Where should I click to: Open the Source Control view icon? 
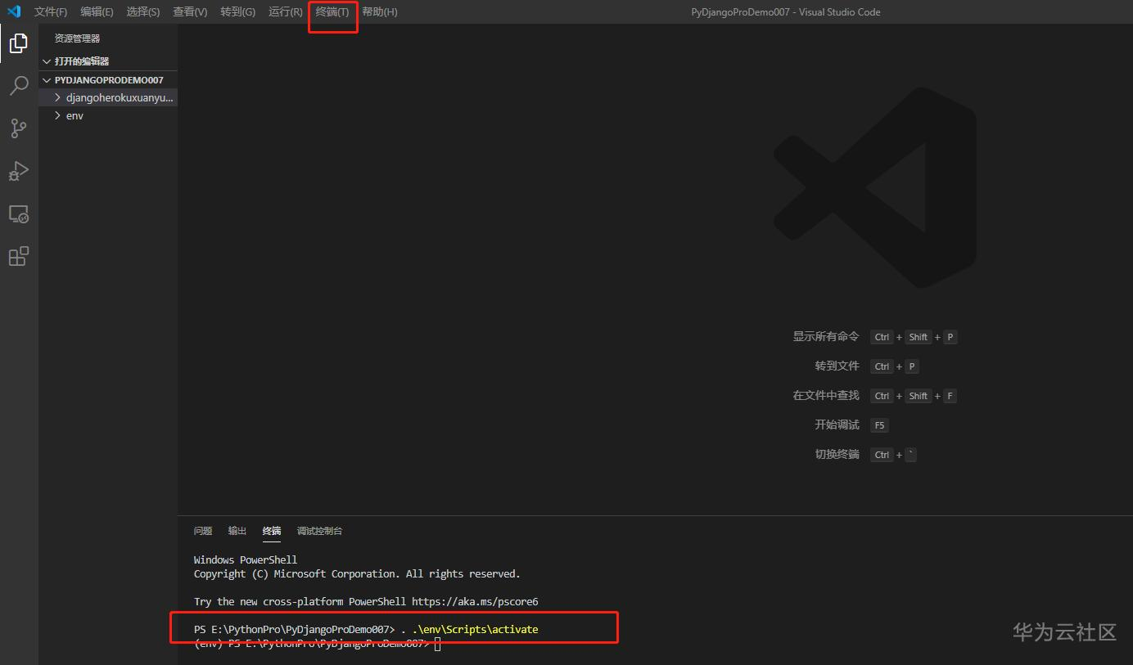pos(19,128)
